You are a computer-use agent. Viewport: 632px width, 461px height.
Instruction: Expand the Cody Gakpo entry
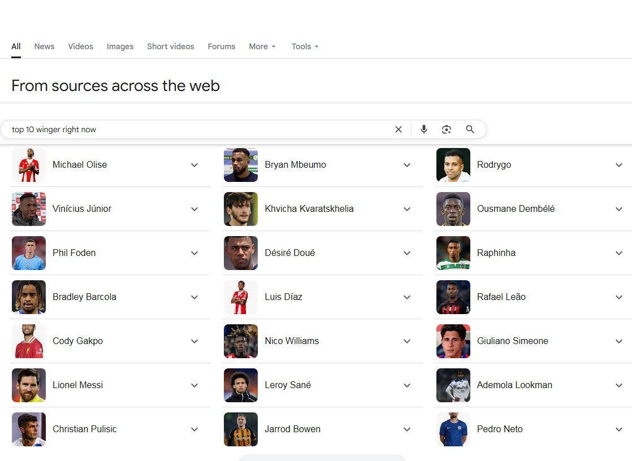click(x=194, y=341)
